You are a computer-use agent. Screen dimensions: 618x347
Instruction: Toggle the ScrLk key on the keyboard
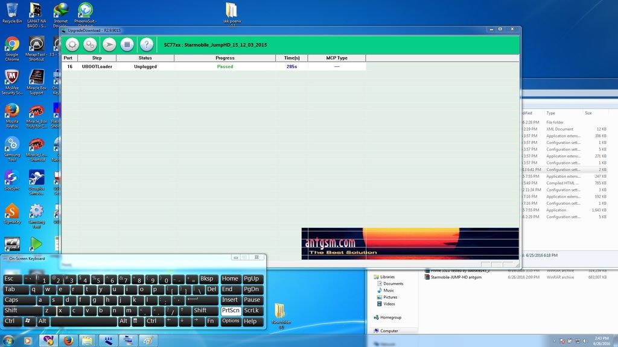[x=251, y=311]
